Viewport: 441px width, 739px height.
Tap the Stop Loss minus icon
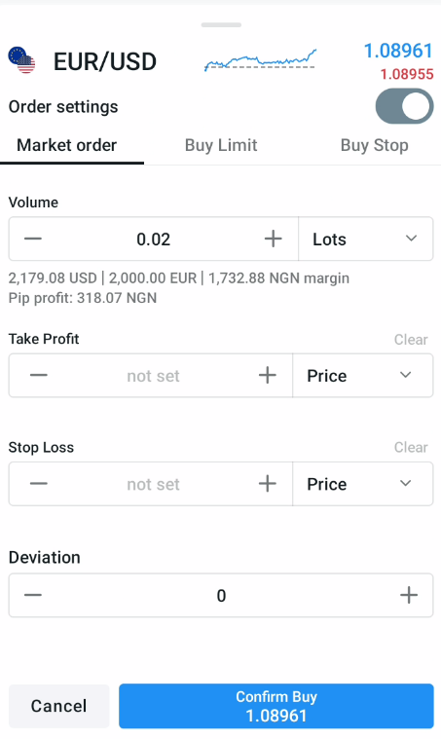pos(39,484)
